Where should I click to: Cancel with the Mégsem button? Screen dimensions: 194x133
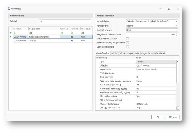(173, 117)
